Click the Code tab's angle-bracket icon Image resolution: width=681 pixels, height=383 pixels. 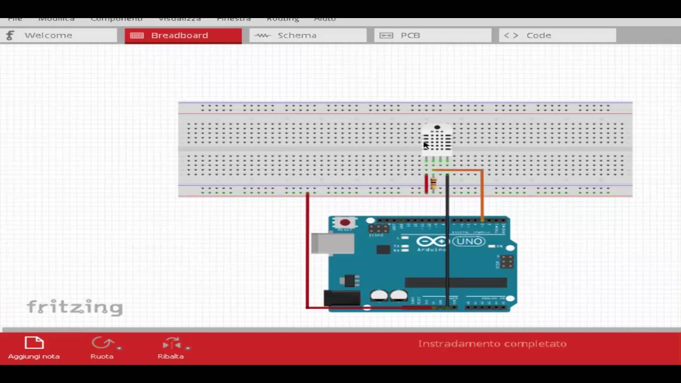point(511,35)
